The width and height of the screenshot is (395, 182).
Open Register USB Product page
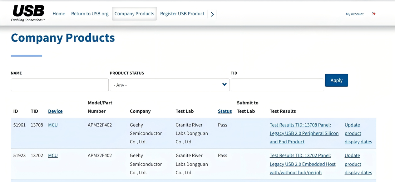pyautogui.click(x=182, y=14)
